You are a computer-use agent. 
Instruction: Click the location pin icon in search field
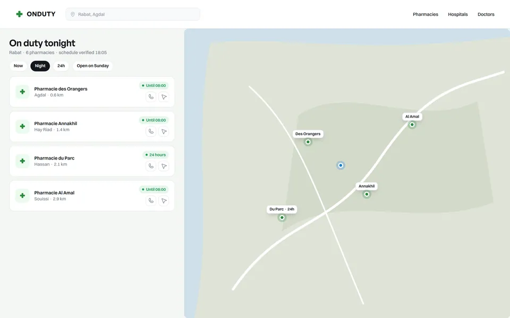coord(73,14)
